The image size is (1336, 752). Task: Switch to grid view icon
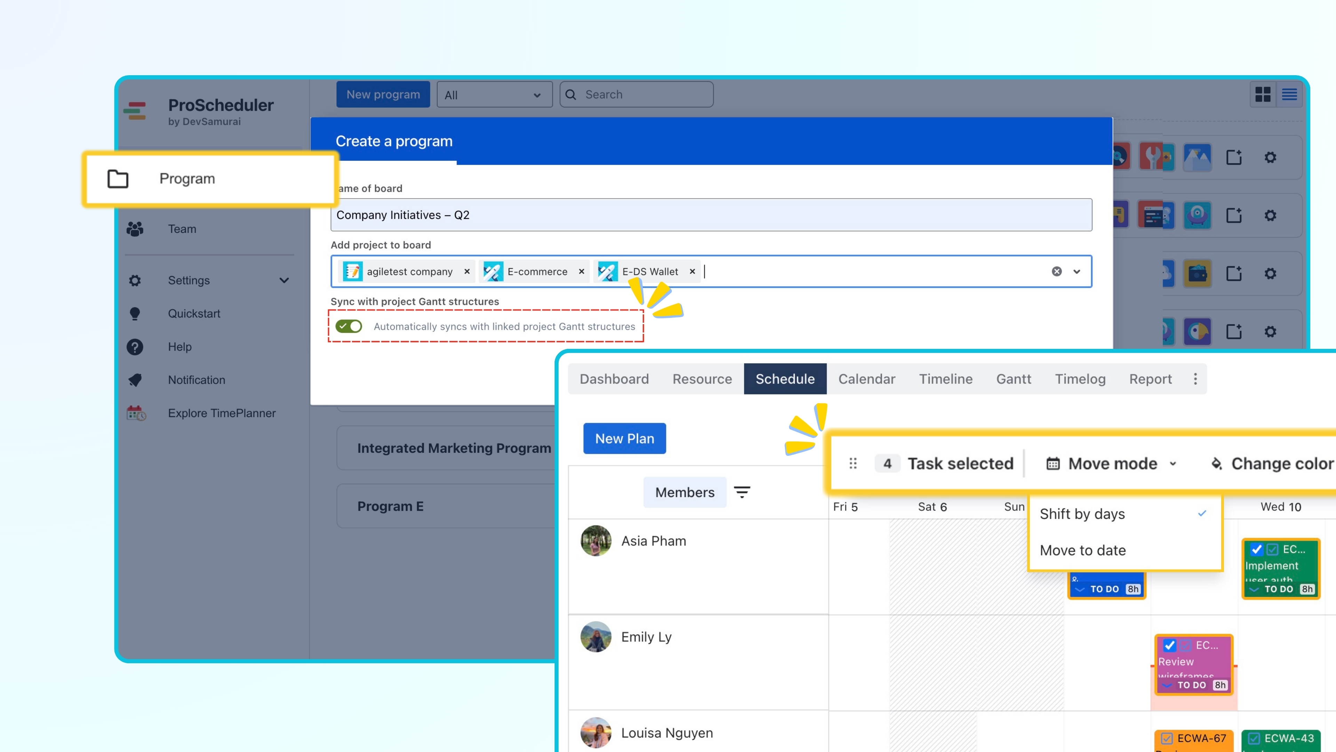[1262, 94]
